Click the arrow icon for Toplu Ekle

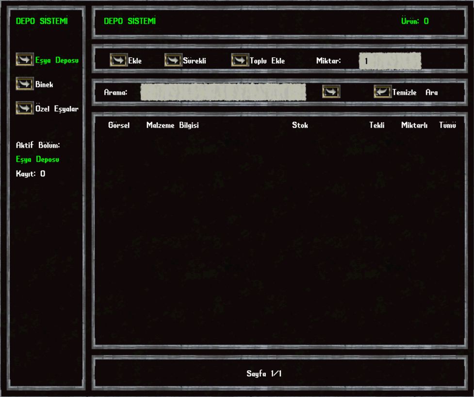click(x=240, y=60)
